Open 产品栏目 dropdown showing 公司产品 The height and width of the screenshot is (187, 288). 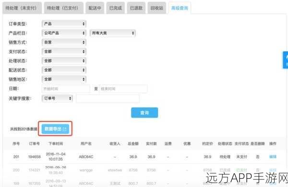[x=64, y=33]
